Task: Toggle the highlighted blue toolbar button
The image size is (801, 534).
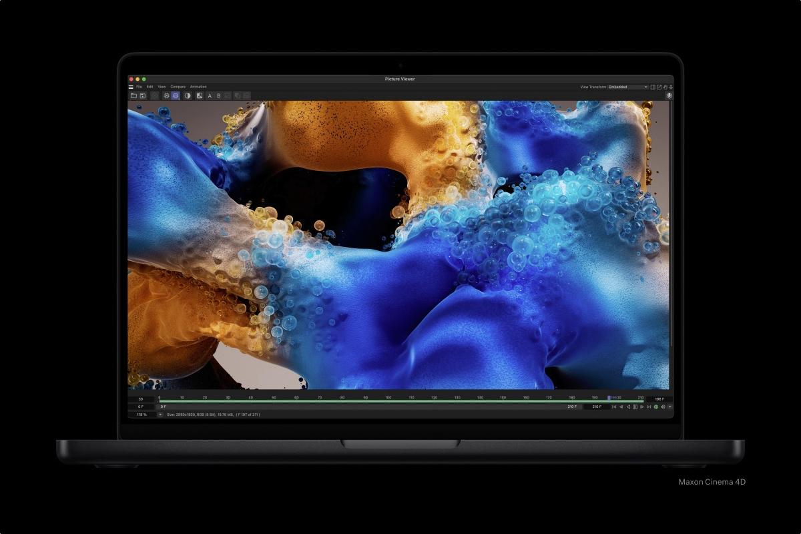Action: (176, 96)
